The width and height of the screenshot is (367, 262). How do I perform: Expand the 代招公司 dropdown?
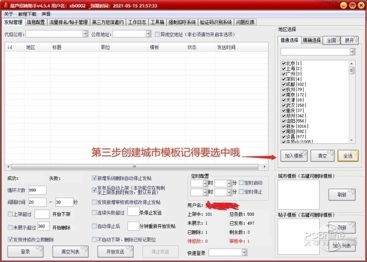click(85, 34)
